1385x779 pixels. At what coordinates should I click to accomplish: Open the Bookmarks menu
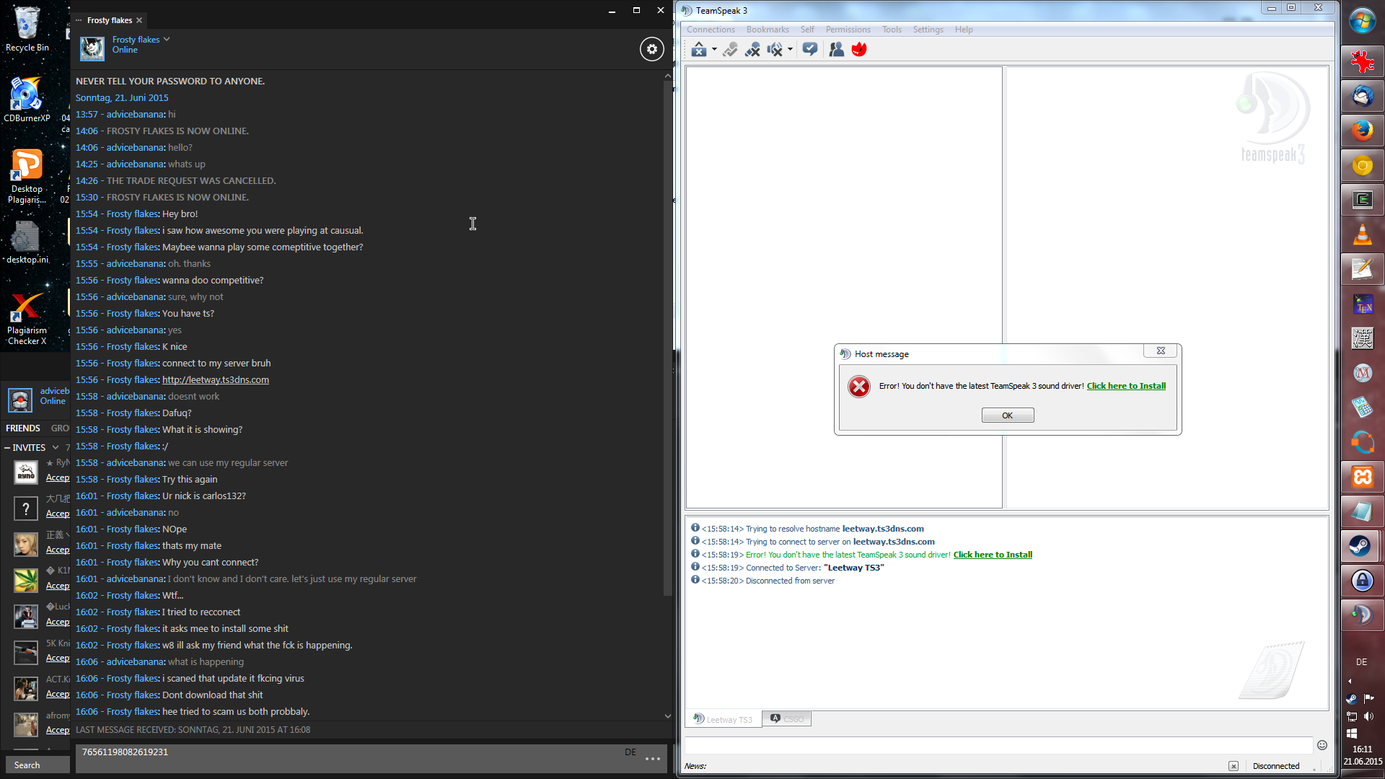point(767,30)
